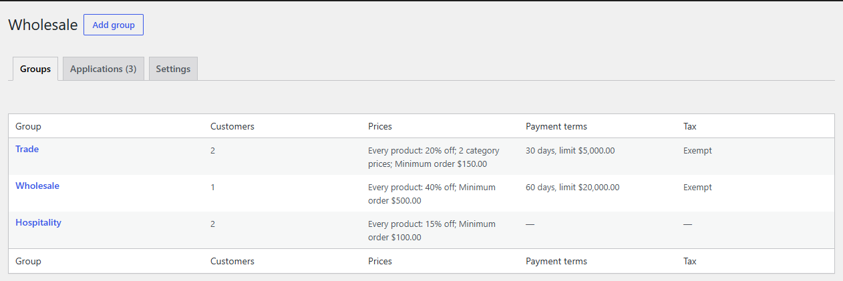Image resolution: width=843 pixels, height=281 pixels.
Task: View the 2 customers in Hospitality row
Action: pyautogui.click(x=212, y=224)
